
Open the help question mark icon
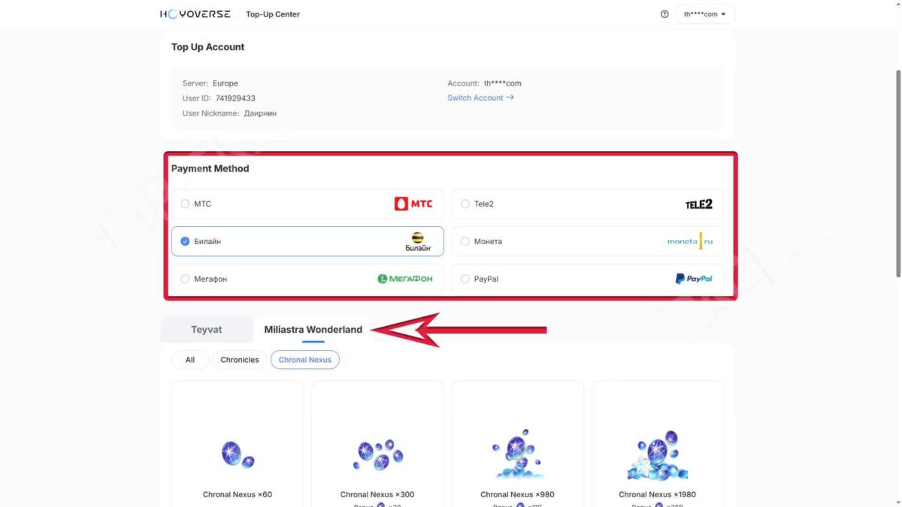tap(664, 14)
